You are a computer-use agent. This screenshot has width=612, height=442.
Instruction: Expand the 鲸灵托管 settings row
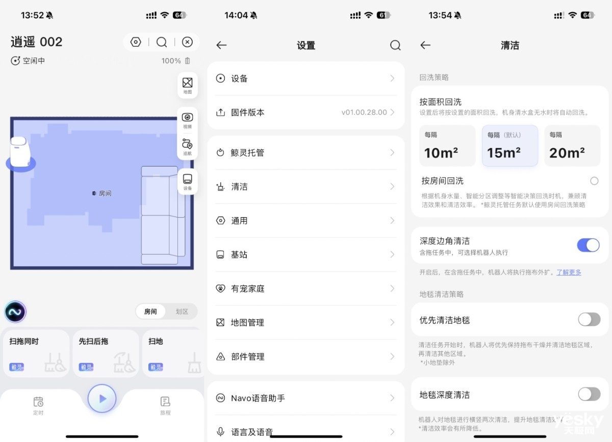tap(305, 152)
